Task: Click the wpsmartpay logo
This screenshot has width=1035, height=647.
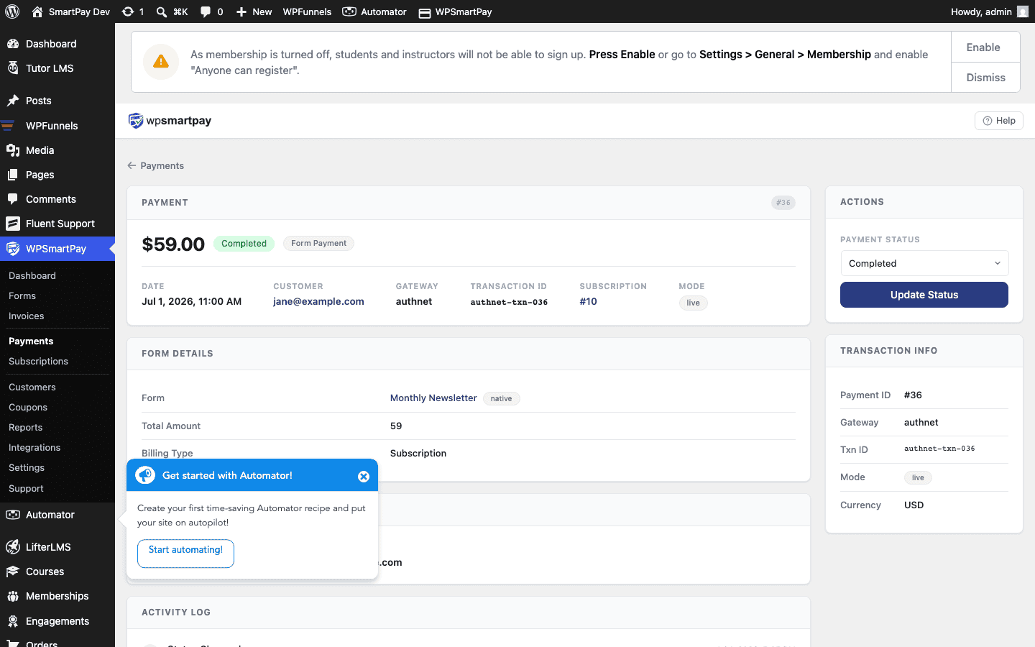Action: click(x=170, y=121)
